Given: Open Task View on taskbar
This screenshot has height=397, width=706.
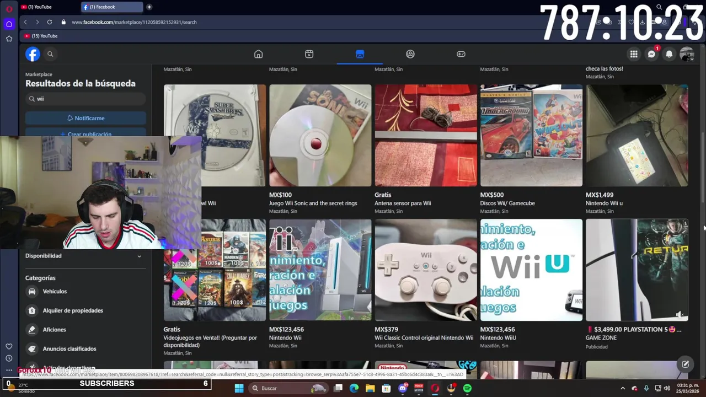Looking at the screenshot, I should click(338, 388).
